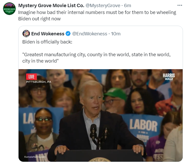Click the red LIVE badge on video
The image size is (187, 164).
(x=32, y=77)
